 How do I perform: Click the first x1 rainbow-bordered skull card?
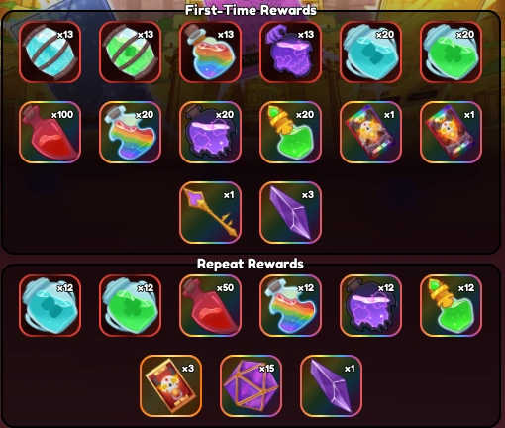[x=370, y=133]
